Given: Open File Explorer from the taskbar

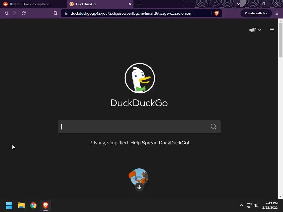Looking at the screenshot, I should pos(21,205).
